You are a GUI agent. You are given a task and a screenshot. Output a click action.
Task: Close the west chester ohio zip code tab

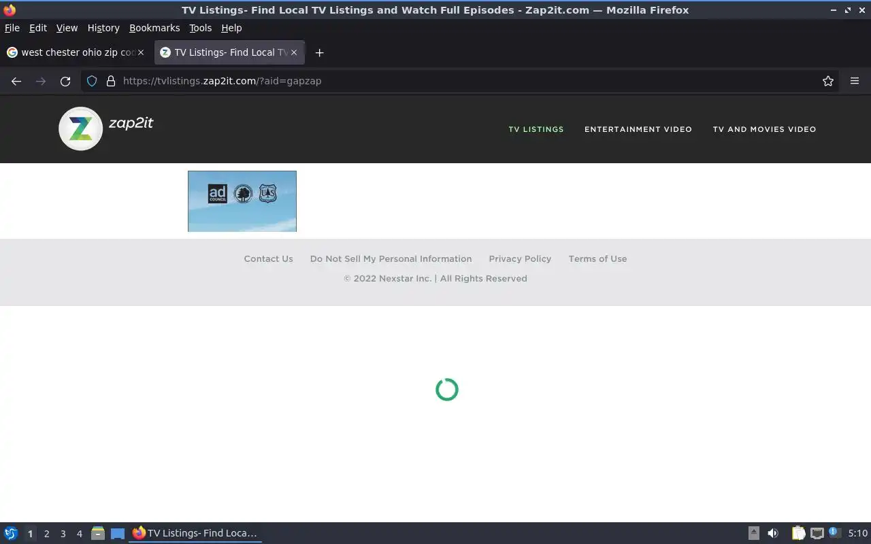click(x=141, y=52)
